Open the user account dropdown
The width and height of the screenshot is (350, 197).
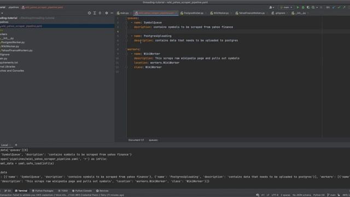point(272,7)
